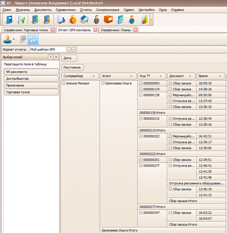Collapse the 000000139 code row

[141, 95]
